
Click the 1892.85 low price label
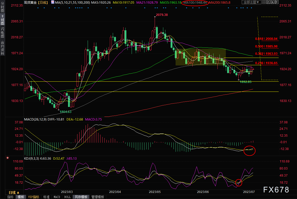coord(246,82)
